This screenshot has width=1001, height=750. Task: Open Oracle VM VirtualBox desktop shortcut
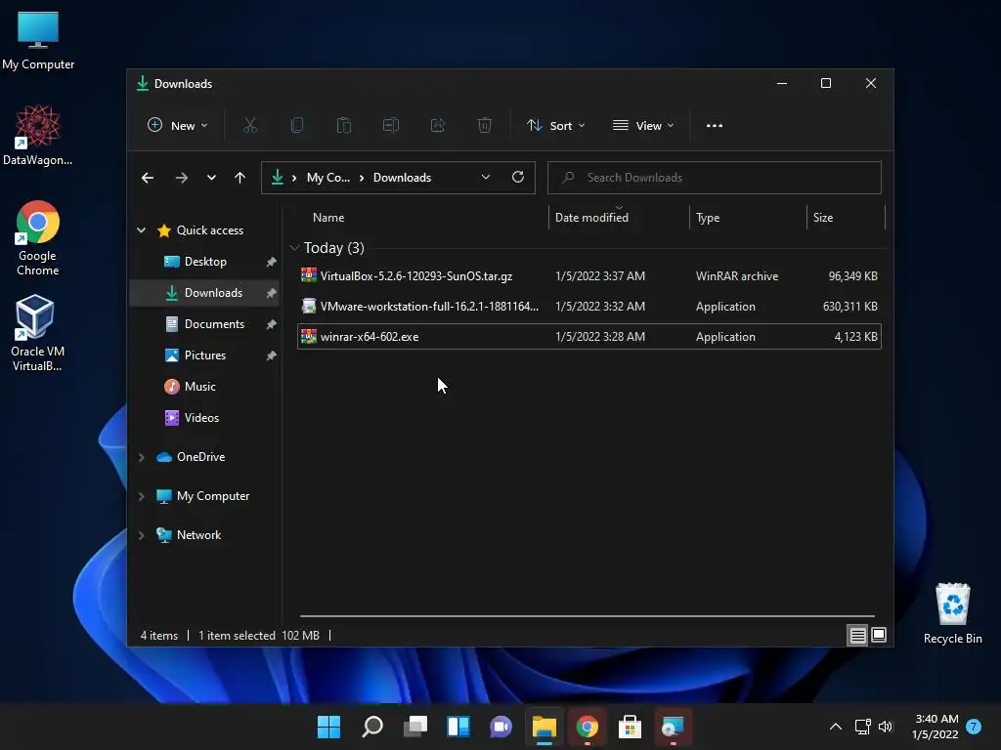tap(38, 333)
